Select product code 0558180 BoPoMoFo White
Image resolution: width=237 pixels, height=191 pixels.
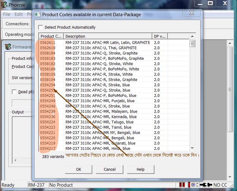coord(114,69)
